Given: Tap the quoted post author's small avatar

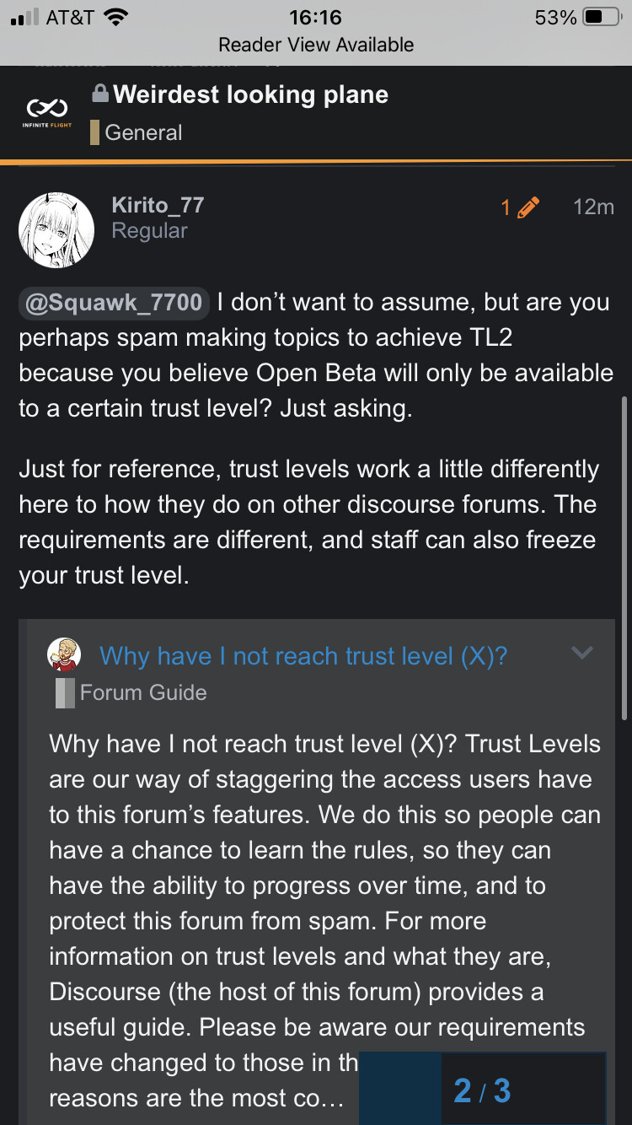Looking at the screenshot, I should coord(64,654).
